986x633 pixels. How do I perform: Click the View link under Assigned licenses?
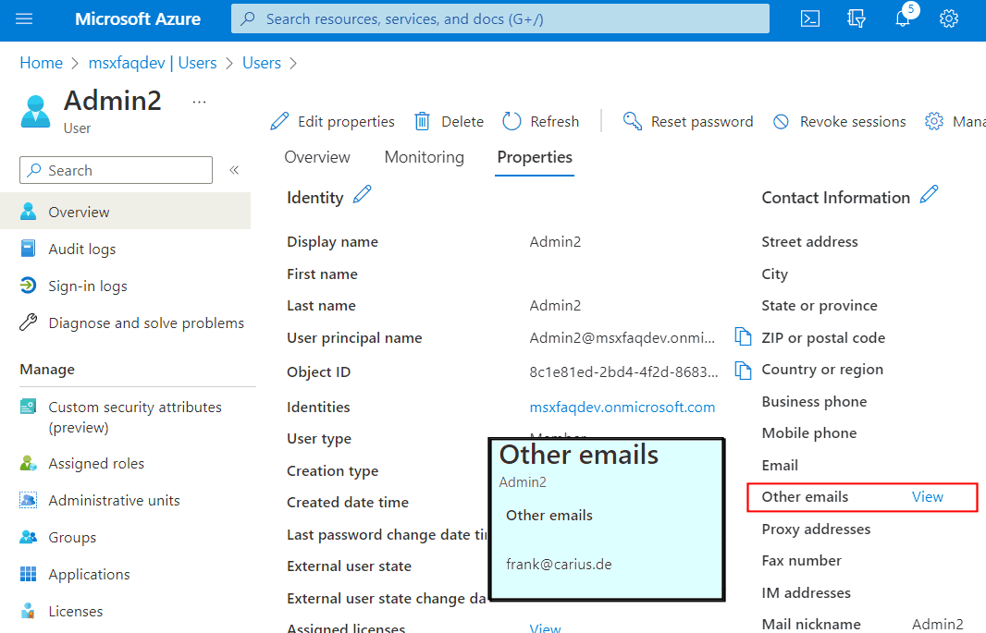[x=545, y=628]
